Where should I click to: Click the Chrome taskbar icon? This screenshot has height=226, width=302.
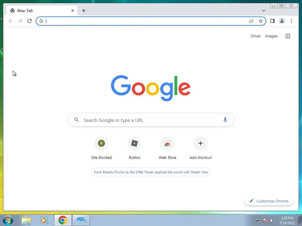[x=63, y=220]
